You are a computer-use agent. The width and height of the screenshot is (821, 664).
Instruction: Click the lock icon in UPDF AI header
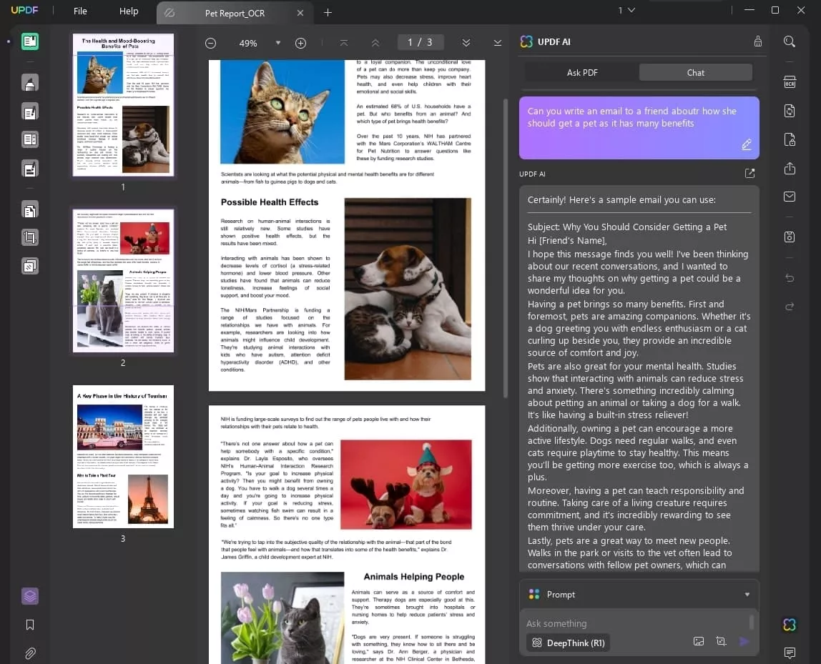click(758, 41)
